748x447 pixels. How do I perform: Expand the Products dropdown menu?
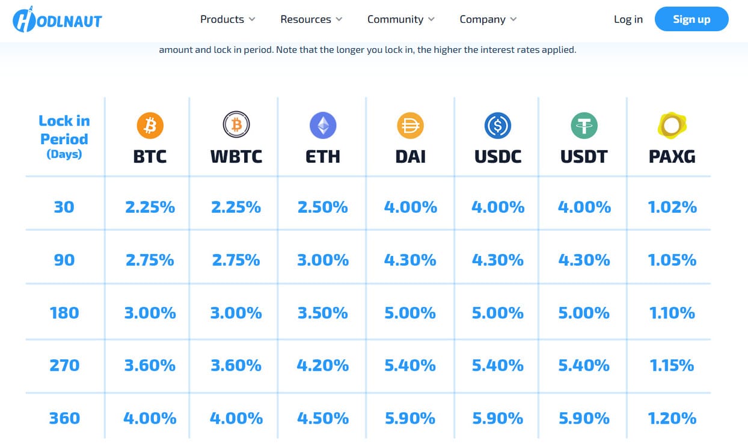228,19
